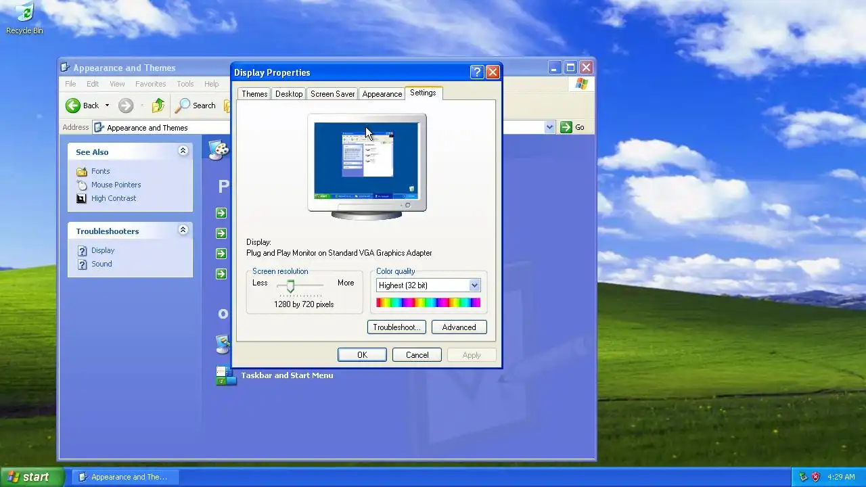This screenshot has height=487, width=866.
Task: Switch to the Screen Saver tab
Action: (x=332, y=94)
